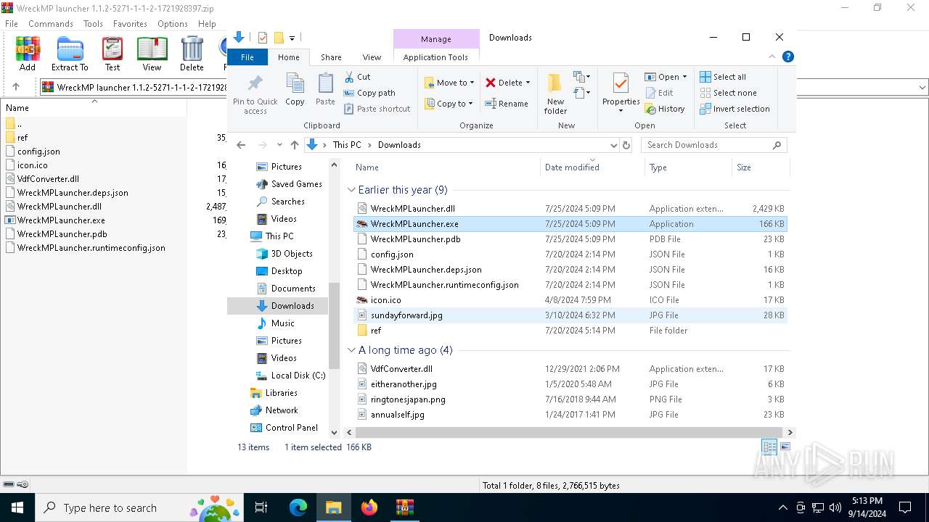The height and width of the screenshot is (522, 929).
Task: Open WinRAR Commands menu
Action: [51, 24]
